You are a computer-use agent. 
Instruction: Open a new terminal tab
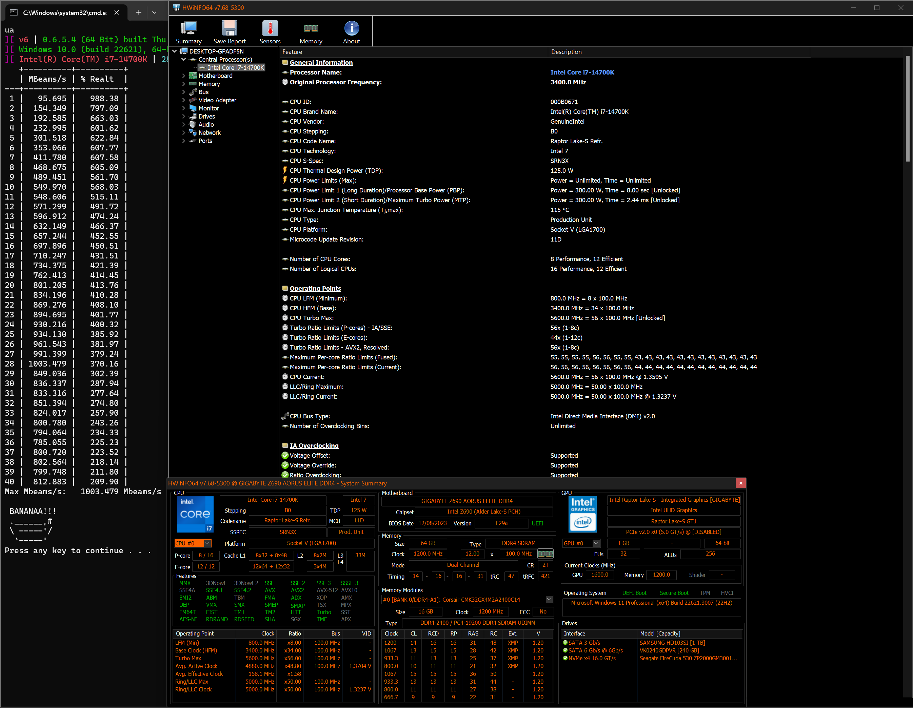click(x=139, y=13)
